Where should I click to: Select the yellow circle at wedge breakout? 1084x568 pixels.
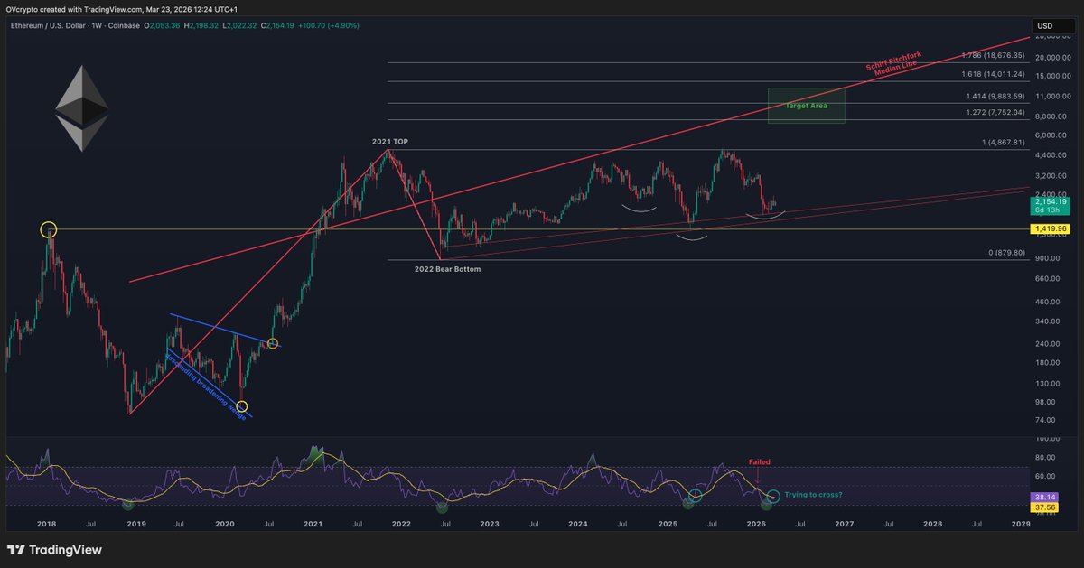pyautogui.click(x=273, y=343)
